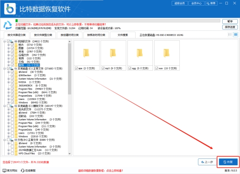Click the folder icon beside 丢失的文件 (112273 个文件)
This screenshot has height=174, width=240.
pos(16,110)
